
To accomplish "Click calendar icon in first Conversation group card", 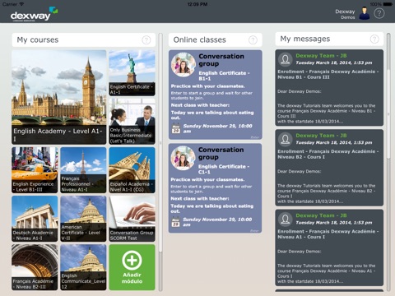I will click(176, 128).
